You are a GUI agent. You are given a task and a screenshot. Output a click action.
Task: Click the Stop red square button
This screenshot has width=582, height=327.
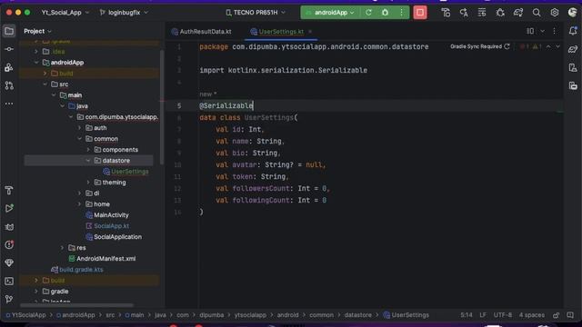[420, 13]
